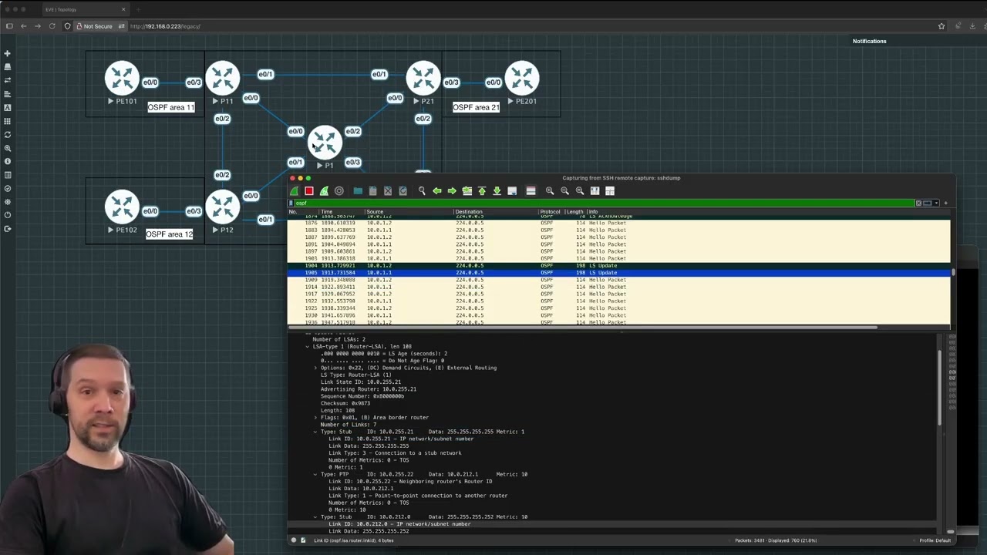Open the grid More actions icon in EVE sidebar
Image resolution: width=987 pixels, height=555 pixels.
[x=8, y=121]
